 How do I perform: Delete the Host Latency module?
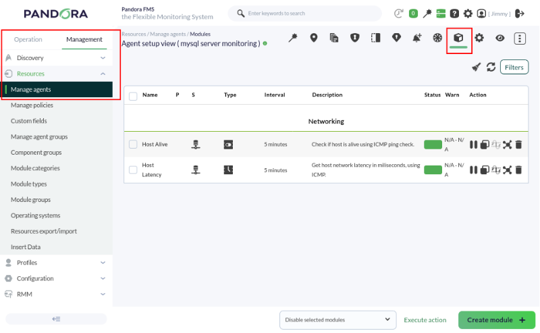coord(518,170)
